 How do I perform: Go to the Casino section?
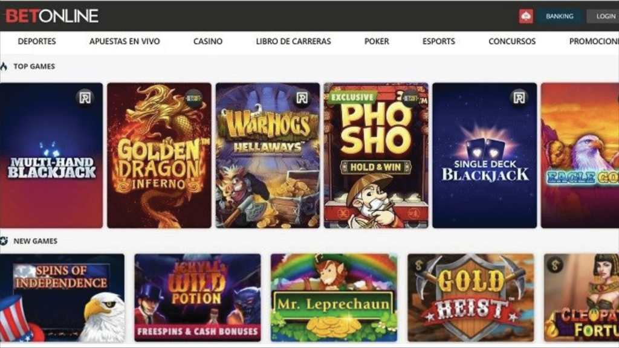(208, 42)
